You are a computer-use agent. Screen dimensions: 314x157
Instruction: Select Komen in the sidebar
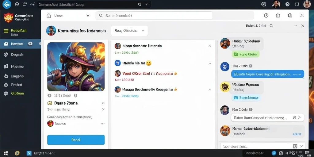(21, 44)
